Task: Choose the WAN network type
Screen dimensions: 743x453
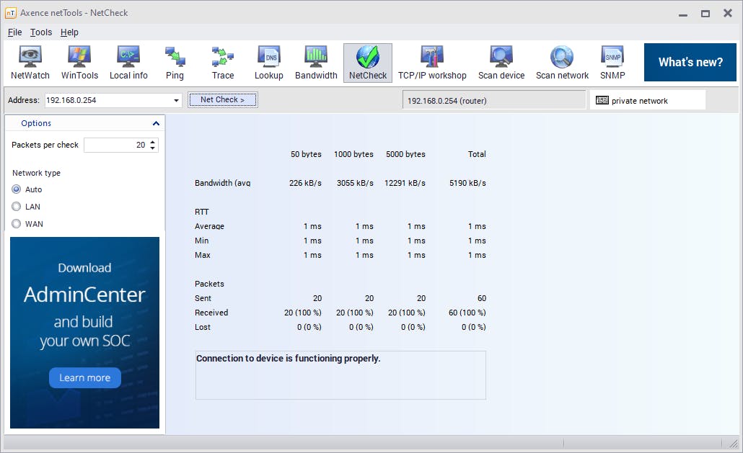Action: coord(17,224)
